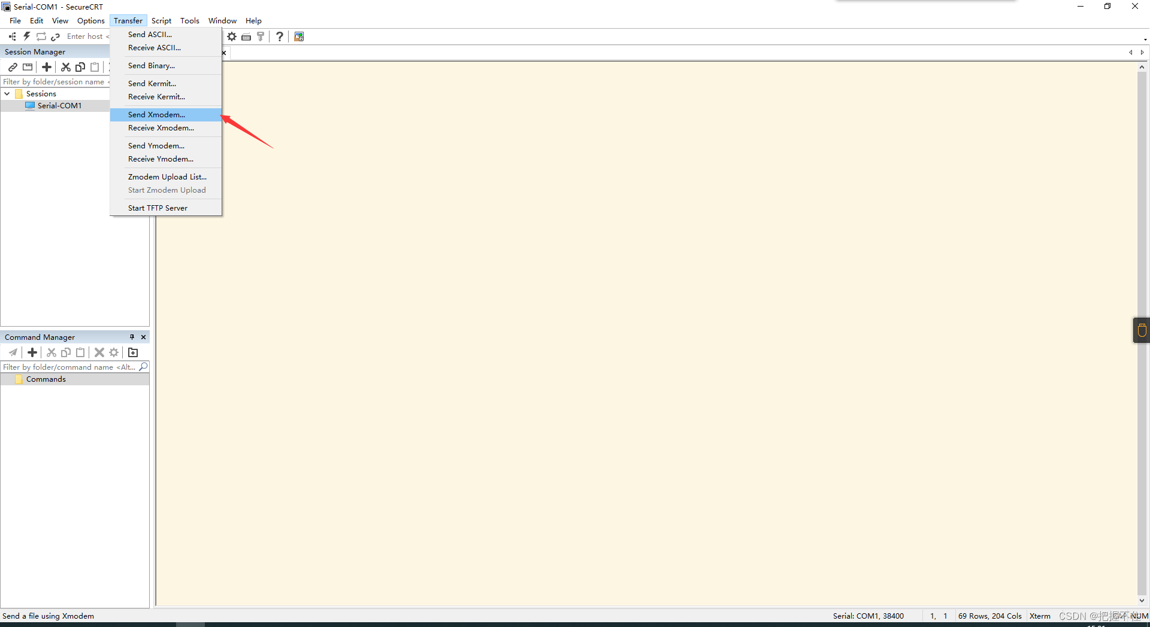Click the Quick Connect lightning bolt icon
Viewport: 1150px width, 627px height.
click(x=27, y=36)
